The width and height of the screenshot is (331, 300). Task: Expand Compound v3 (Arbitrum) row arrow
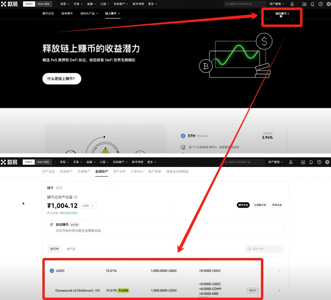point(279,290)
